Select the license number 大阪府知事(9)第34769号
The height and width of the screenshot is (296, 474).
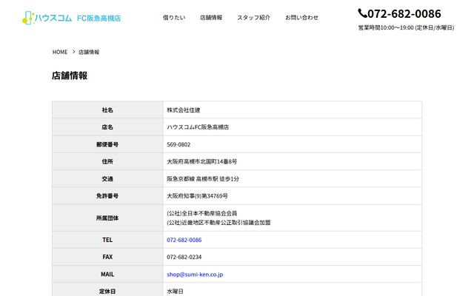click(x=197, y=196)
